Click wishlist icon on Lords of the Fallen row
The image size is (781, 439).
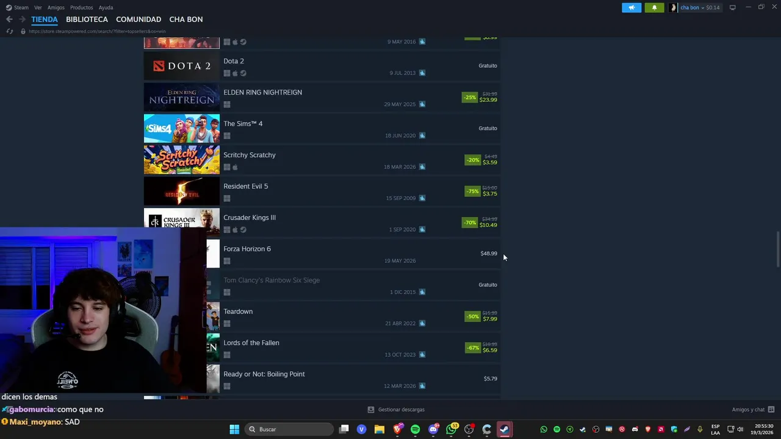422,354
